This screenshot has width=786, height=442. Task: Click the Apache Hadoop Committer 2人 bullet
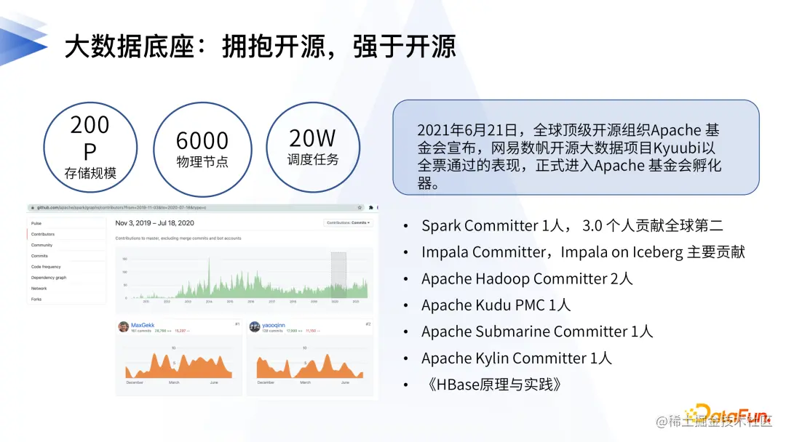[x=527, y=279]
